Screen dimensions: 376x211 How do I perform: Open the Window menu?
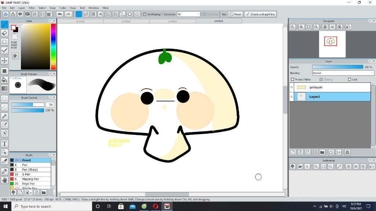(94, 8)
